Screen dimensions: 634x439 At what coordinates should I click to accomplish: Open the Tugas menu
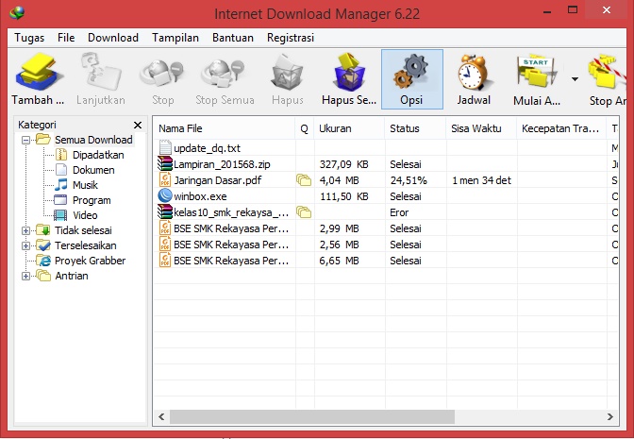coord(29,38)
